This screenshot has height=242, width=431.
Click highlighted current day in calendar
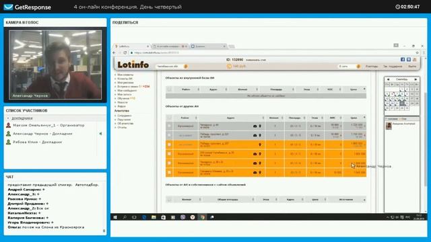pos(402,104)
